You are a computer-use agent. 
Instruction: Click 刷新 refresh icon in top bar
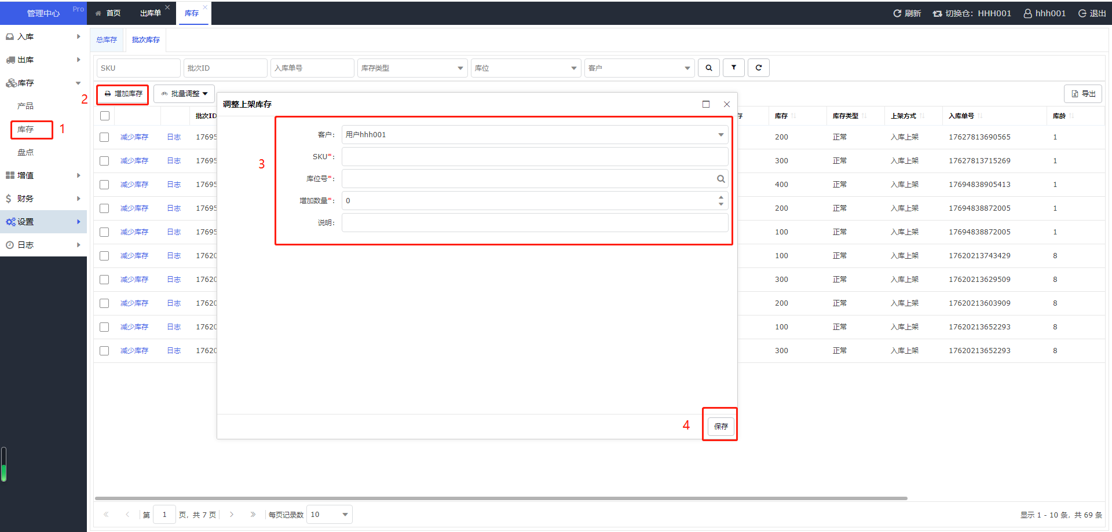907,13
